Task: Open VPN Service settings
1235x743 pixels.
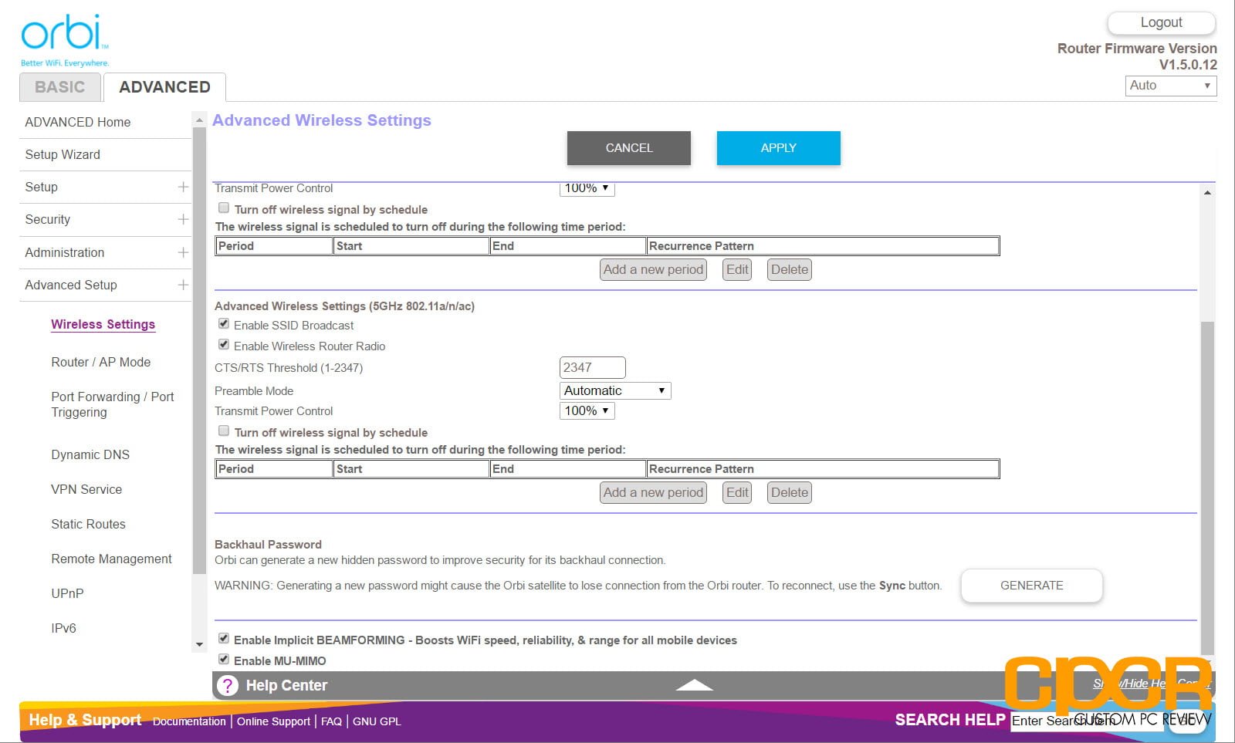Action: (x=86, y=489)
